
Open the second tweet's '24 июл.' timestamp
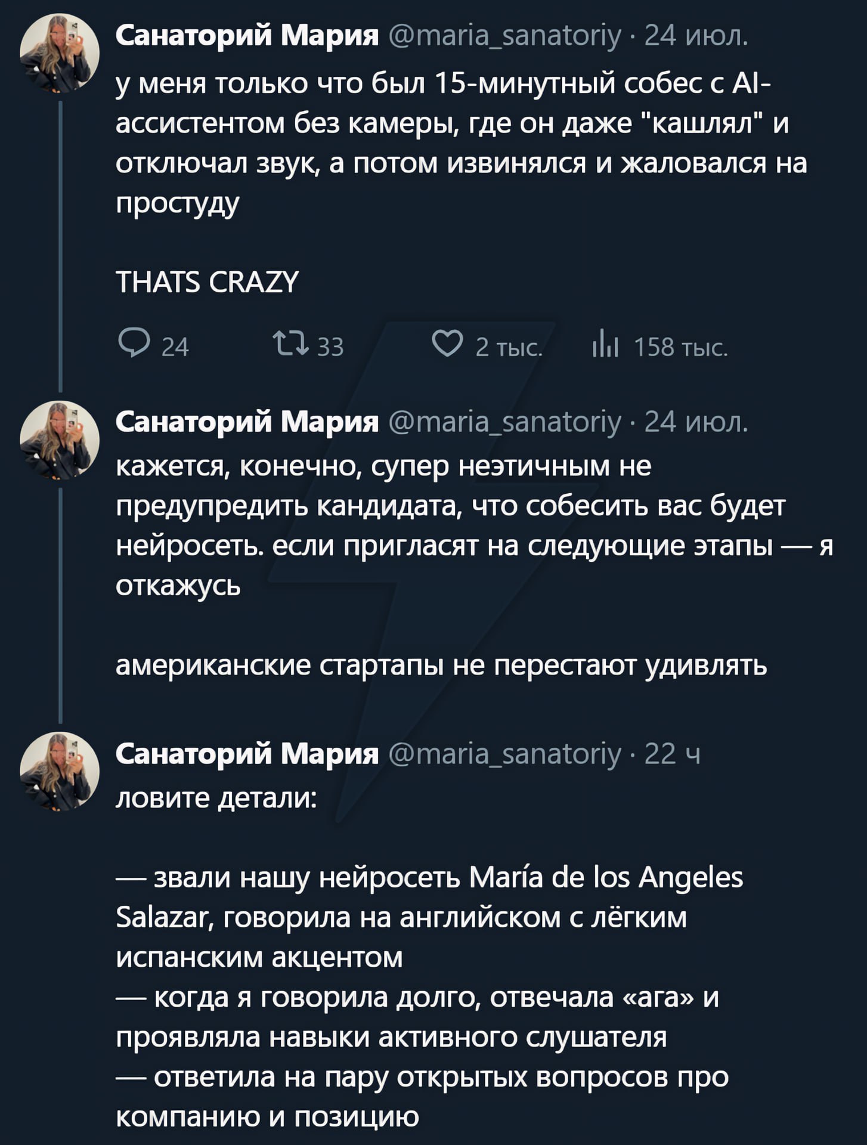click(x=695, y=423)
